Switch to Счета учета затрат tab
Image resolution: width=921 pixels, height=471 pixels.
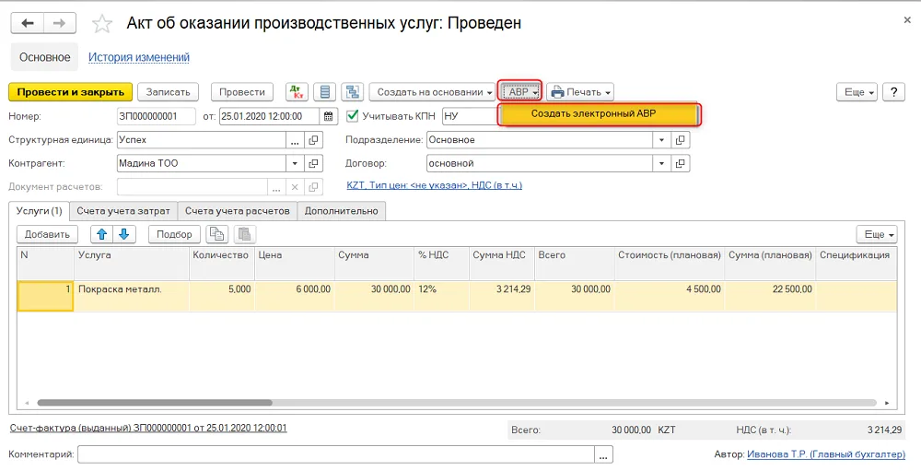coord(123,211)
